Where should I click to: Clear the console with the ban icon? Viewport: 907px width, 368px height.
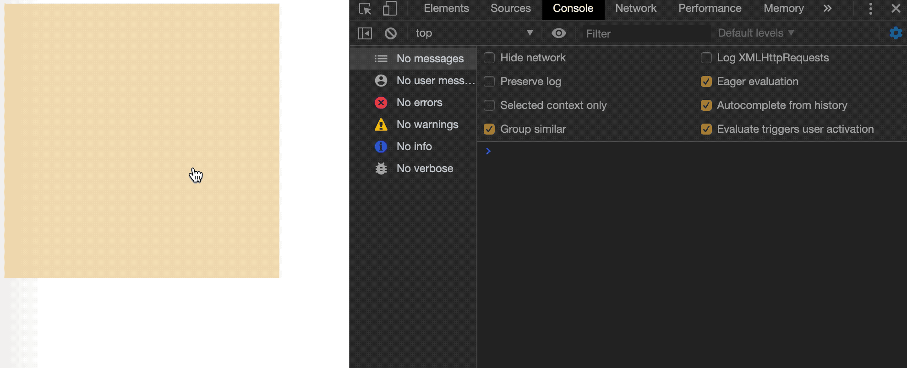click(x=391, y=33)
